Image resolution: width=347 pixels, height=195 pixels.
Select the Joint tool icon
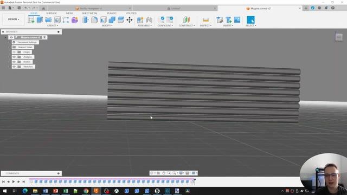point(149,20)
